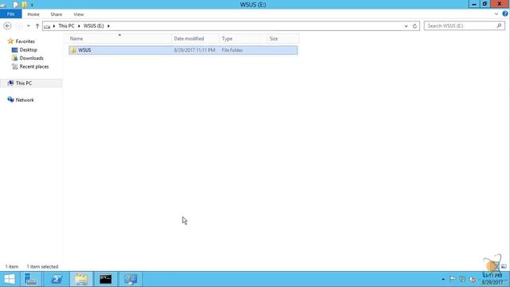510x287 pixels.
Task: Open the View ribbon tab
Action: pos(78,14)
